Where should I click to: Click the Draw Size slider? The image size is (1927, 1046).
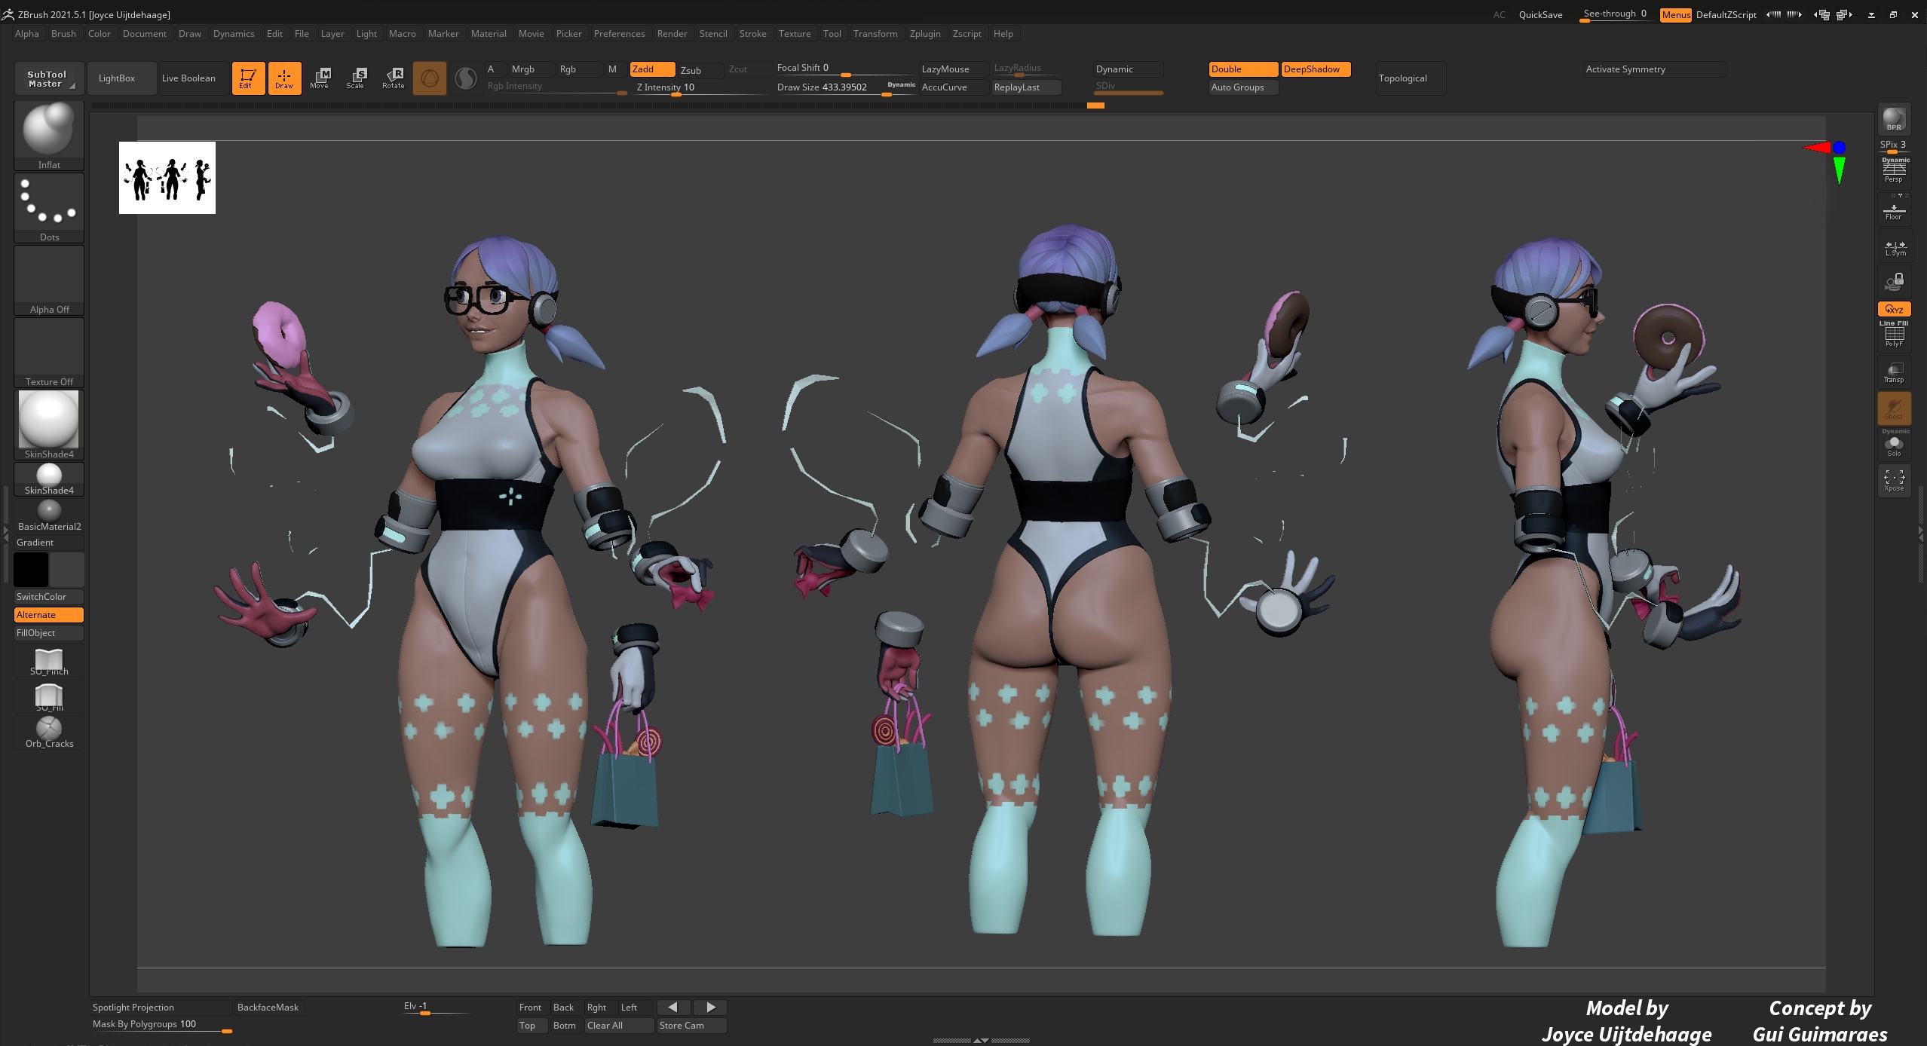845,87
